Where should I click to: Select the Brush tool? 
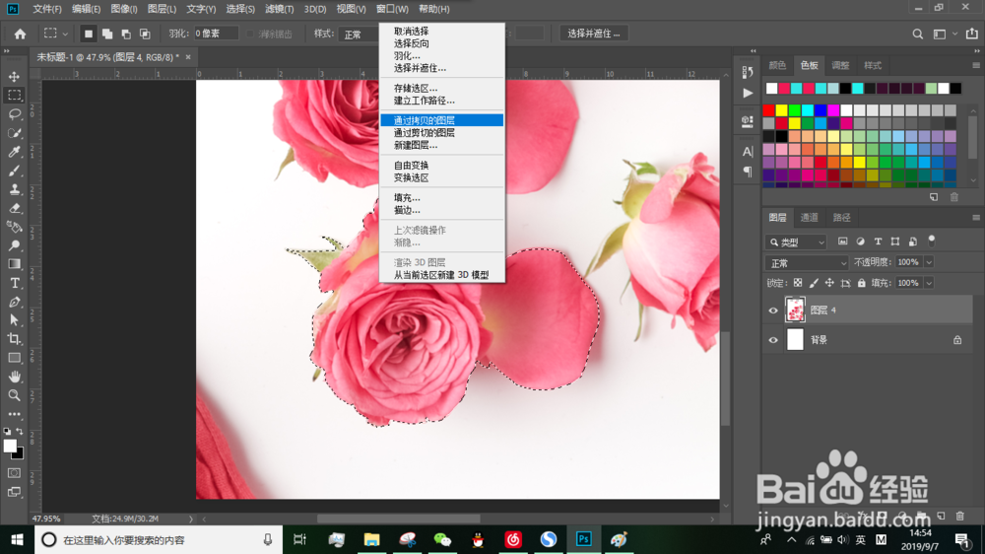[14, 171]
